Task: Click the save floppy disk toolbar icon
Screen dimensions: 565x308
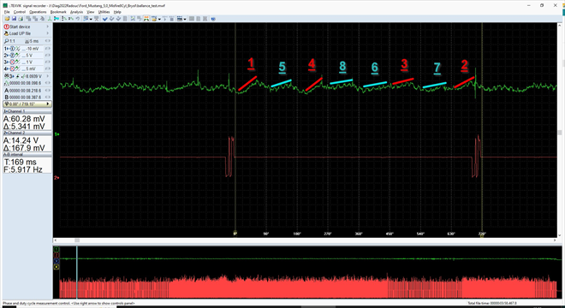Action: tap(14, 19)
